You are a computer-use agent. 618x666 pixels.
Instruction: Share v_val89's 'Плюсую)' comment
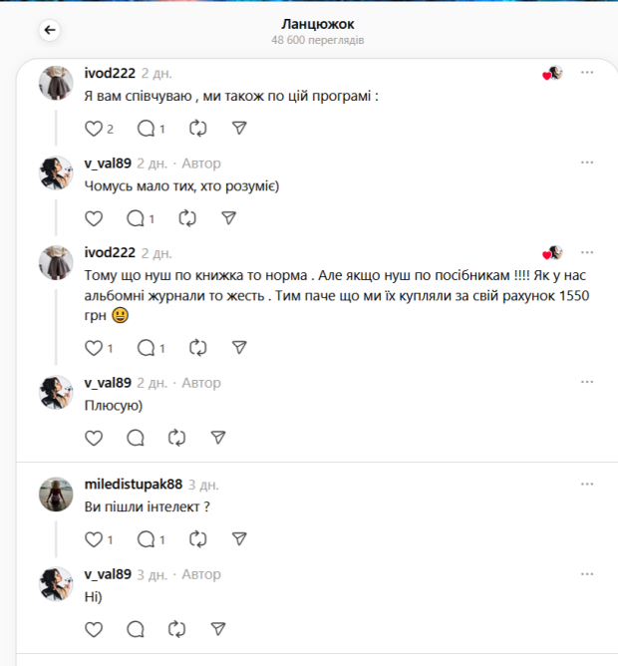[x=218, y=438]
